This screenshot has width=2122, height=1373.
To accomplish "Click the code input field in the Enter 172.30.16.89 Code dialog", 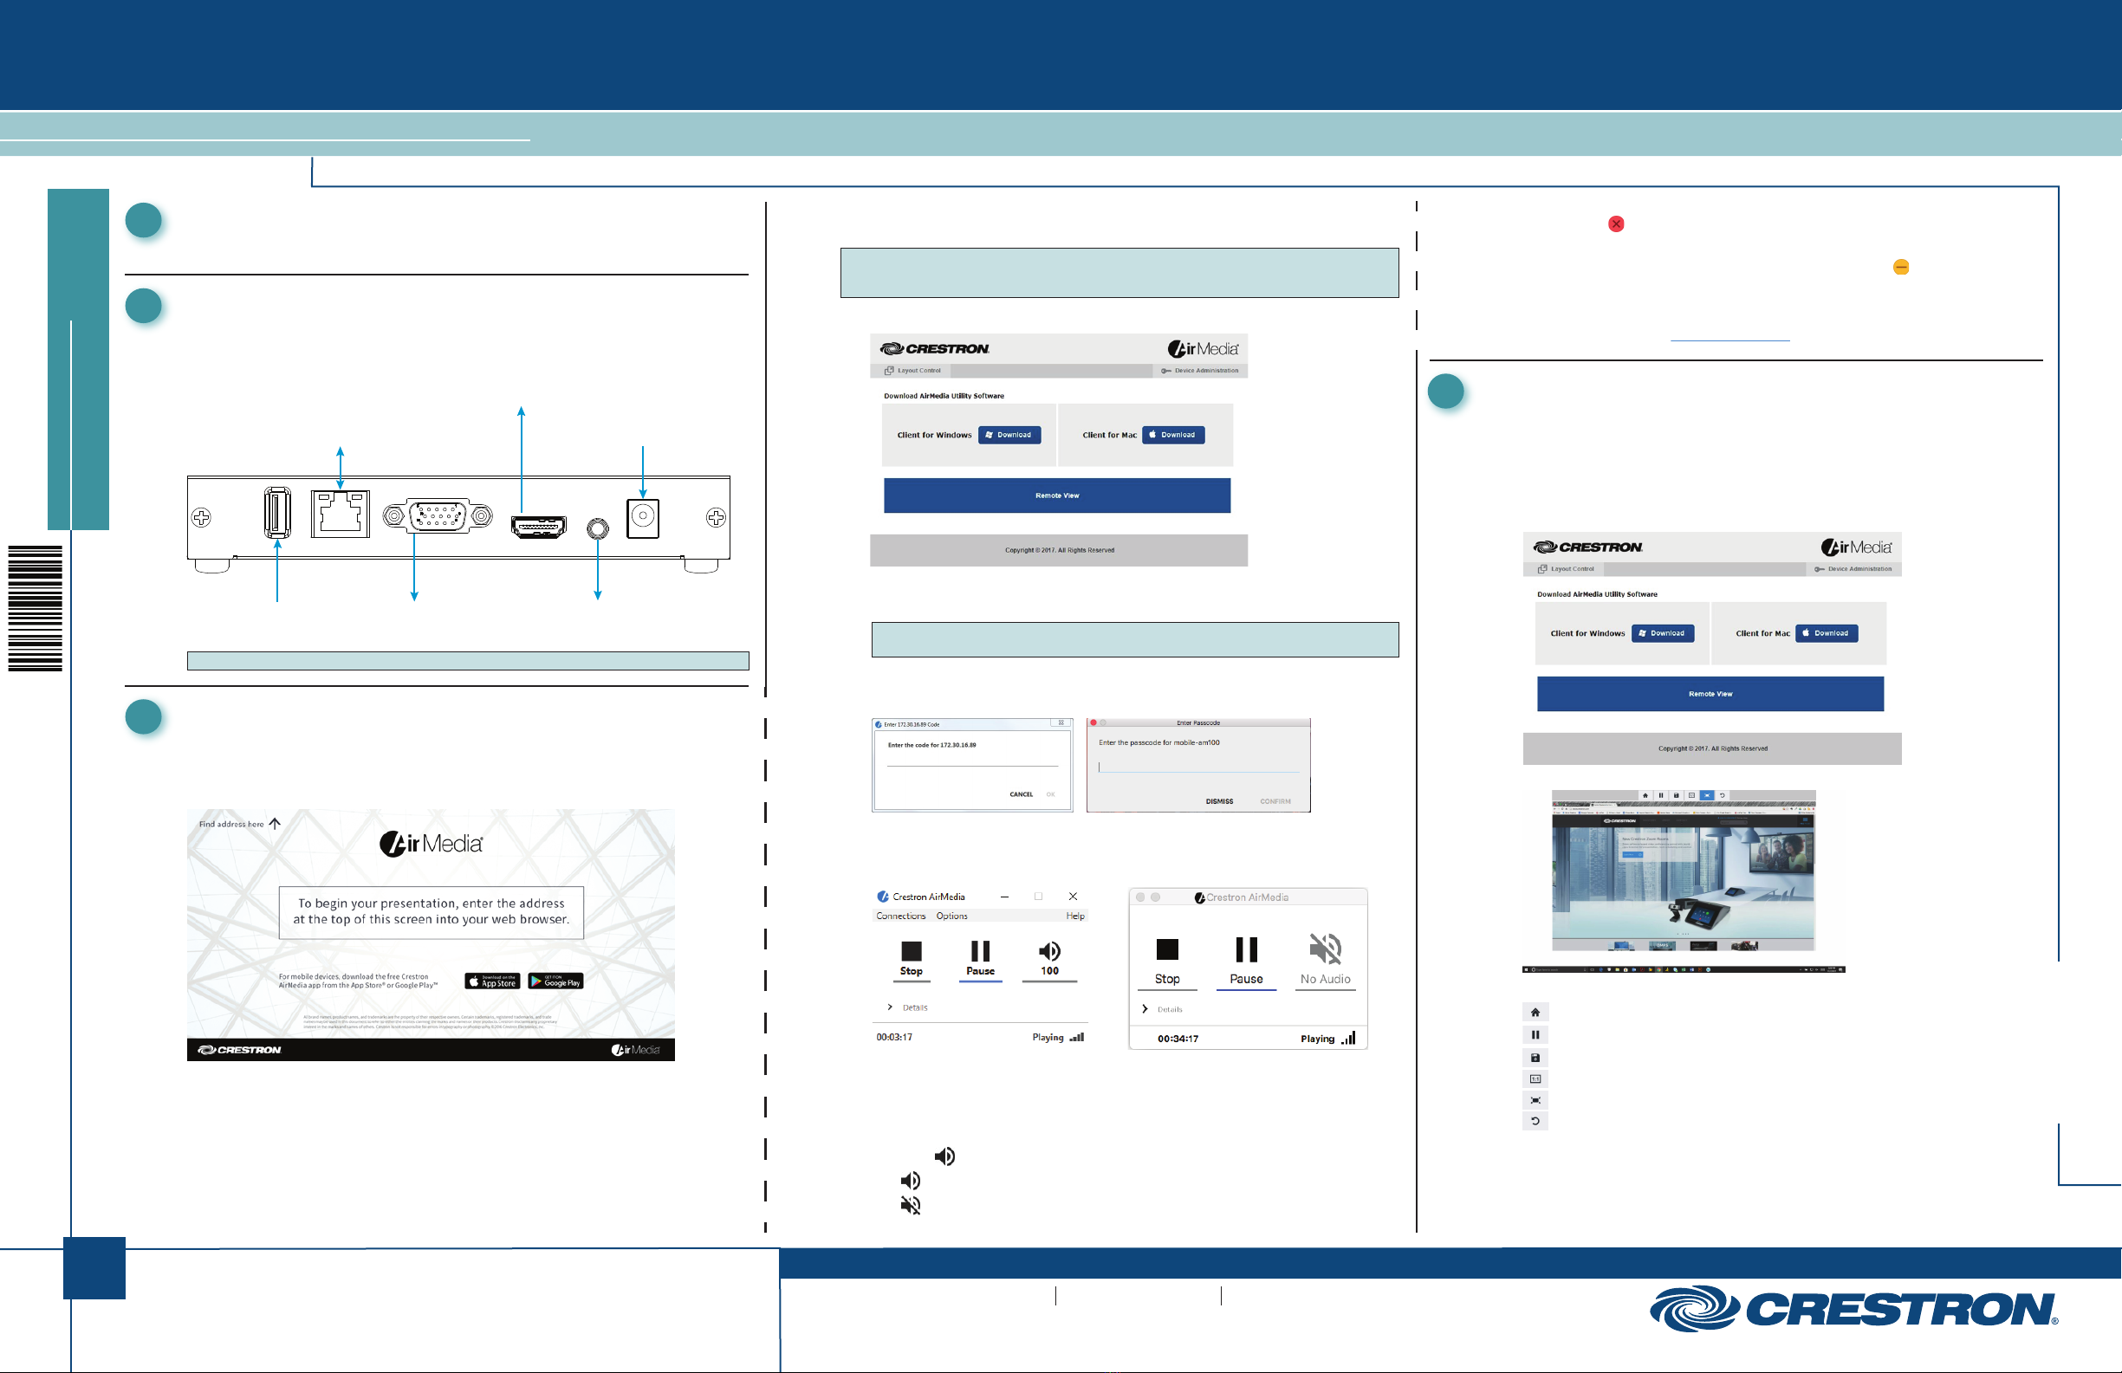I will [972, 760].
